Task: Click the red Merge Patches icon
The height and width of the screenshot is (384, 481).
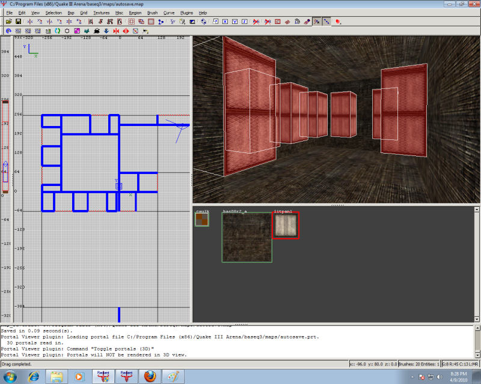Action: 116,31
